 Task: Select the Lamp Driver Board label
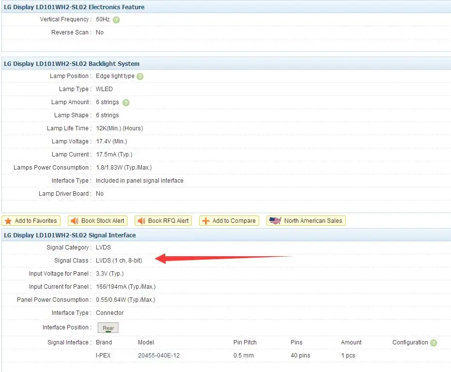[x=65, y=194]
